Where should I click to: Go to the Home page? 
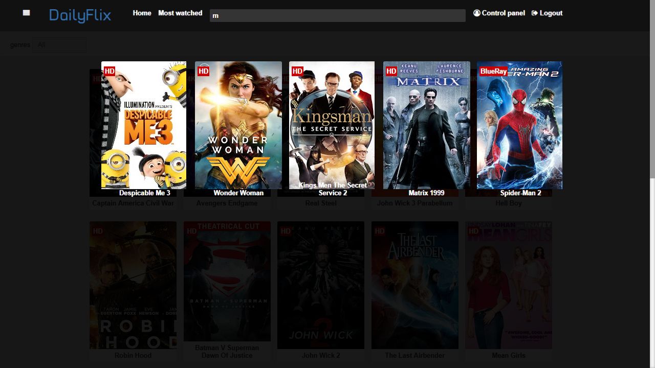[x=142, y=13]
